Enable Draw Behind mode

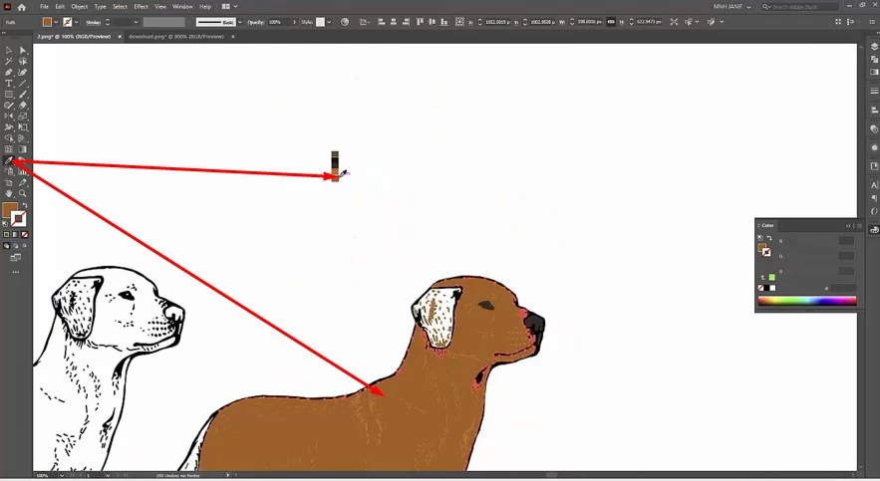coord(15,246)
